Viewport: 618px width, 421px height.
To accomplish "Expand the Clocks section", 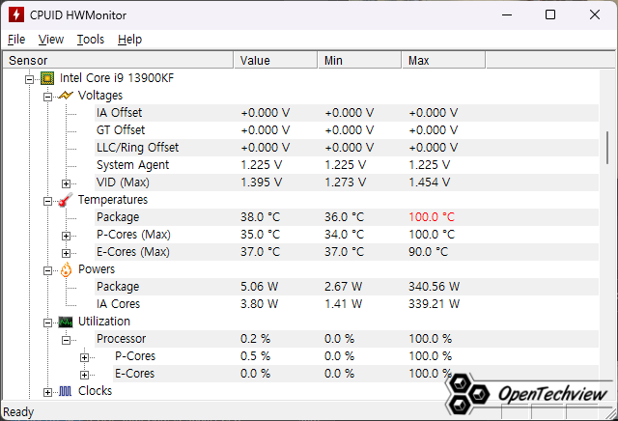I will click(47, 393).
